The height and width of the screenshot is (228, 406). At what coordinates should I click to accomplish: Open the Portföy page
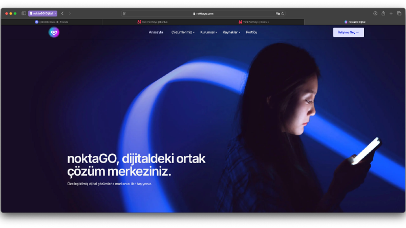(x=251, y=32)
